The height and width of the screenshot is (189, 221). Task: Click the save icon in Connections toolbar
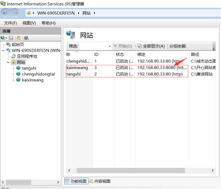tap(11, 38)
